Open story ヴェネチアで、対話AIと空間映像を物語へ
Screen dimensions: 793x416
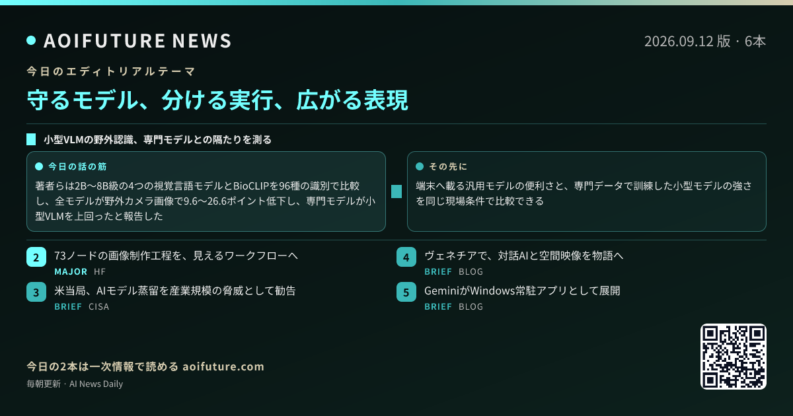(x=524, y=256)
